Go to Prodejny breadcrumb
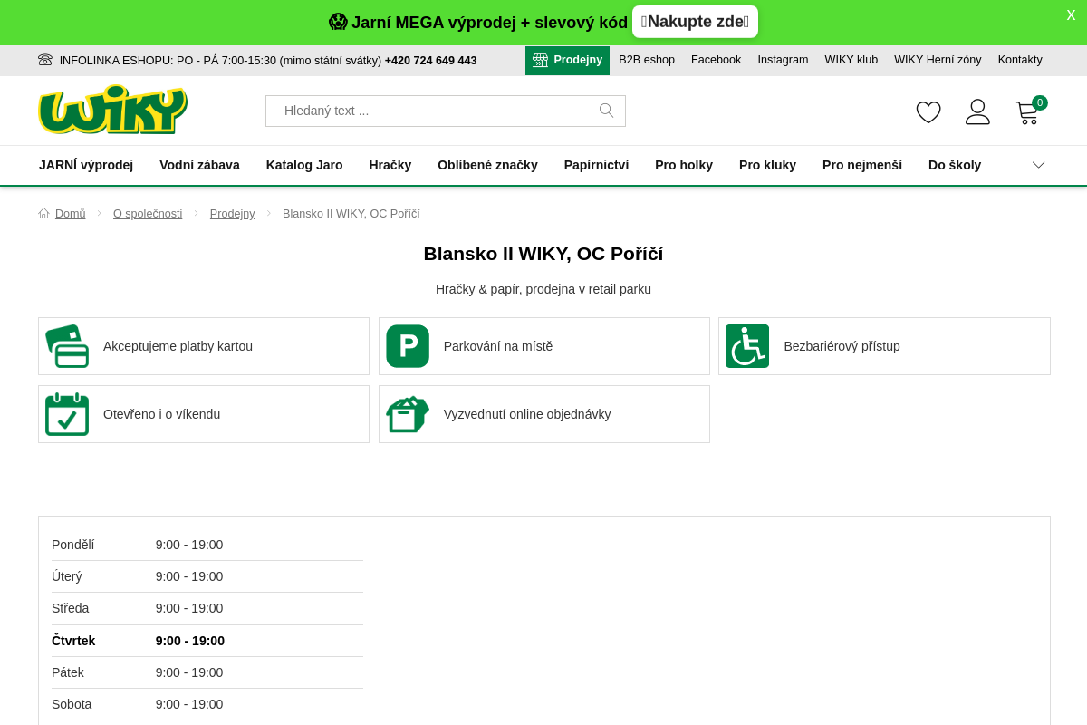This screenshot has width=1087, height=725. (x=233, y=214)
